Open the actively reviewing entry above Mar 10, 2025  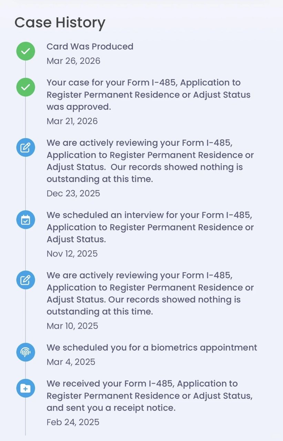tap(150, 294)
